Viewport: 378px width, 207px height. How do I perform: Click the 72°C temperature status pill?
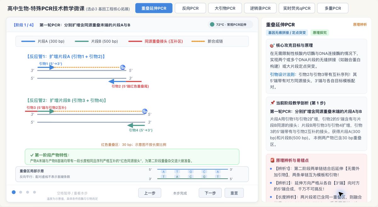tap(231, 24)
